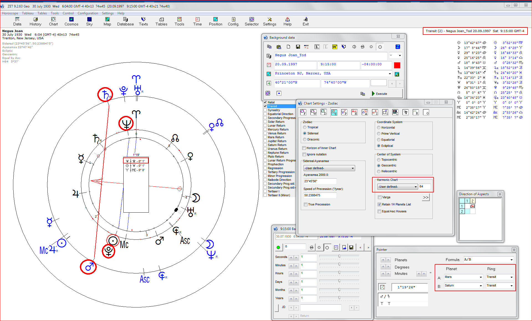Open the Texts toolbar icon
The height and width of the screenshot is (321, 532).
143,22
